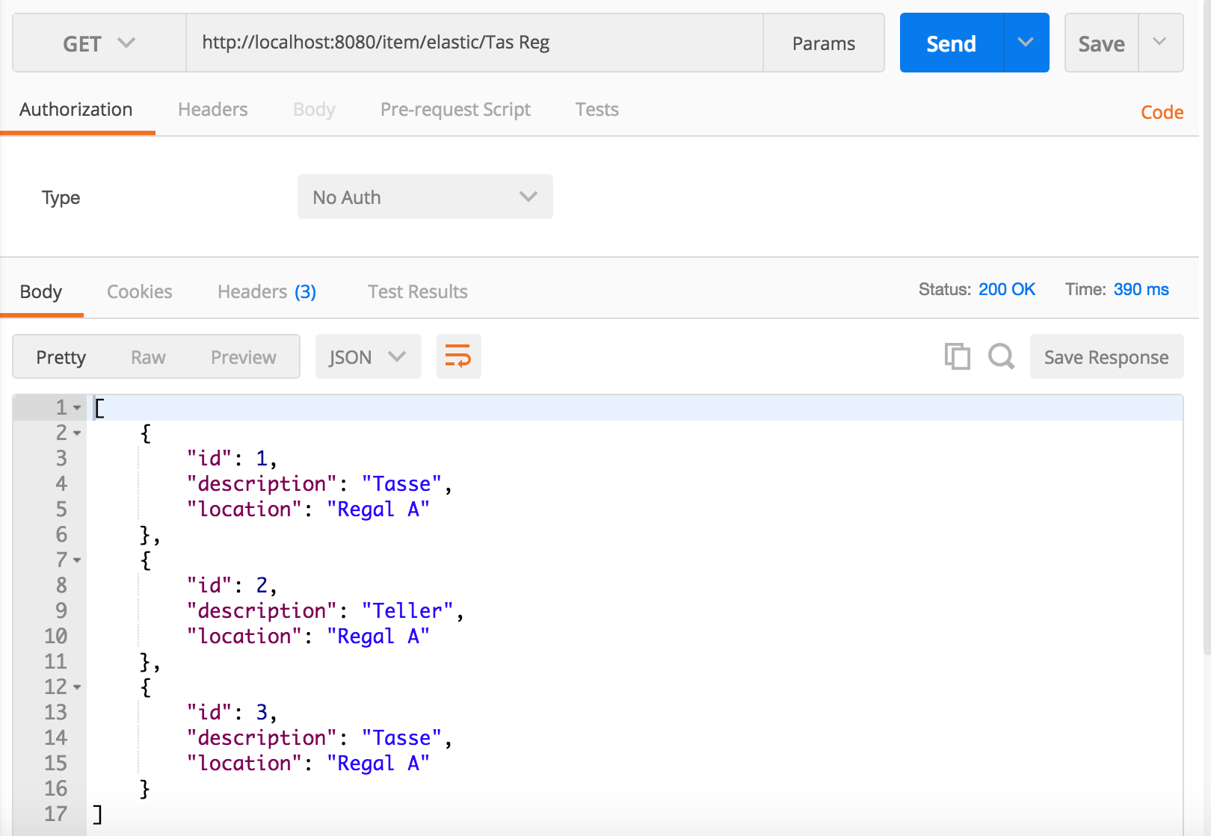Open the GET method dropdown
Image resolution: width=1211 pixels, height=836 pixels.
99,43
